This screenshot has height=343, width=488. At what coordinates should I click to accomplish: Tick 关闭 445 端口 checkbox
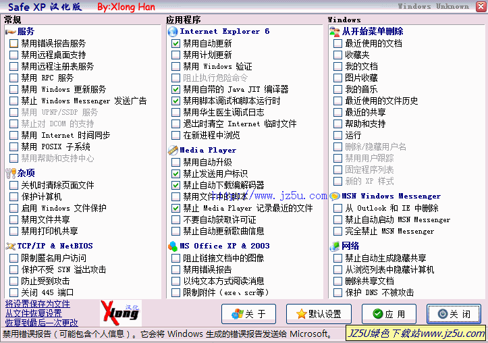[13, 293]
